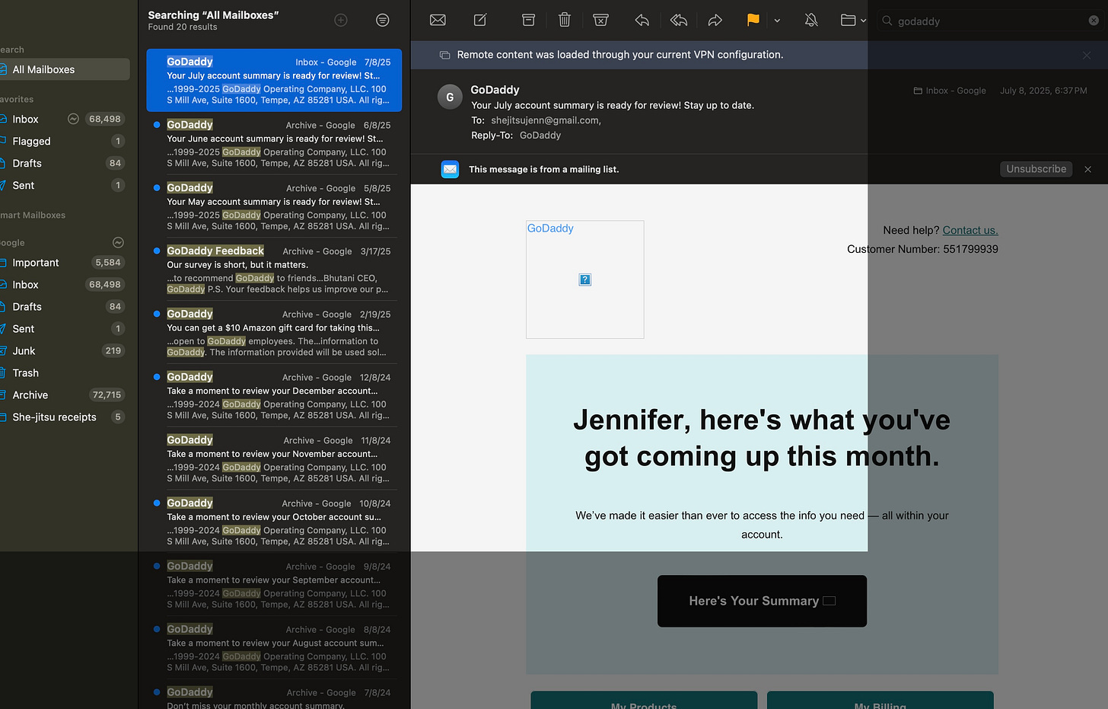
Task: Open Favorites Sent mailbox
Action: coord(65,185)
